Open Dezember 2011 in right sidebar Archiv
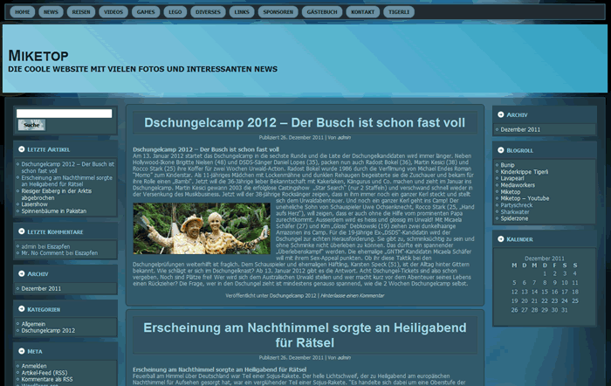Viewport: 611px width, 386px height. [x=520, y=129]
